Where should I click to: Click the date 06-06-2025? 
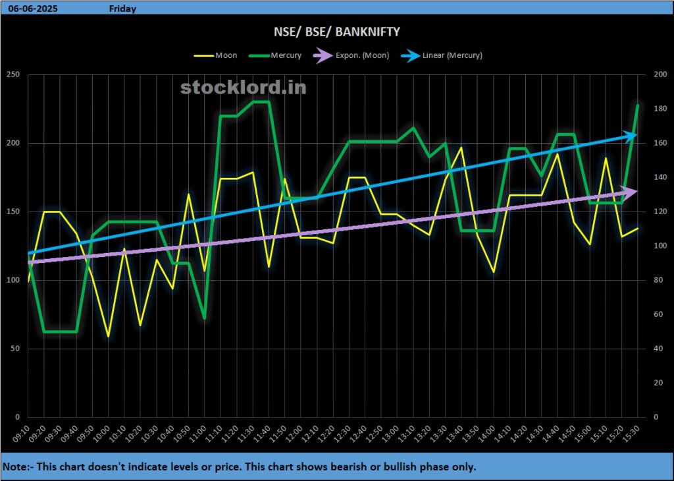[x=33, y=9]
